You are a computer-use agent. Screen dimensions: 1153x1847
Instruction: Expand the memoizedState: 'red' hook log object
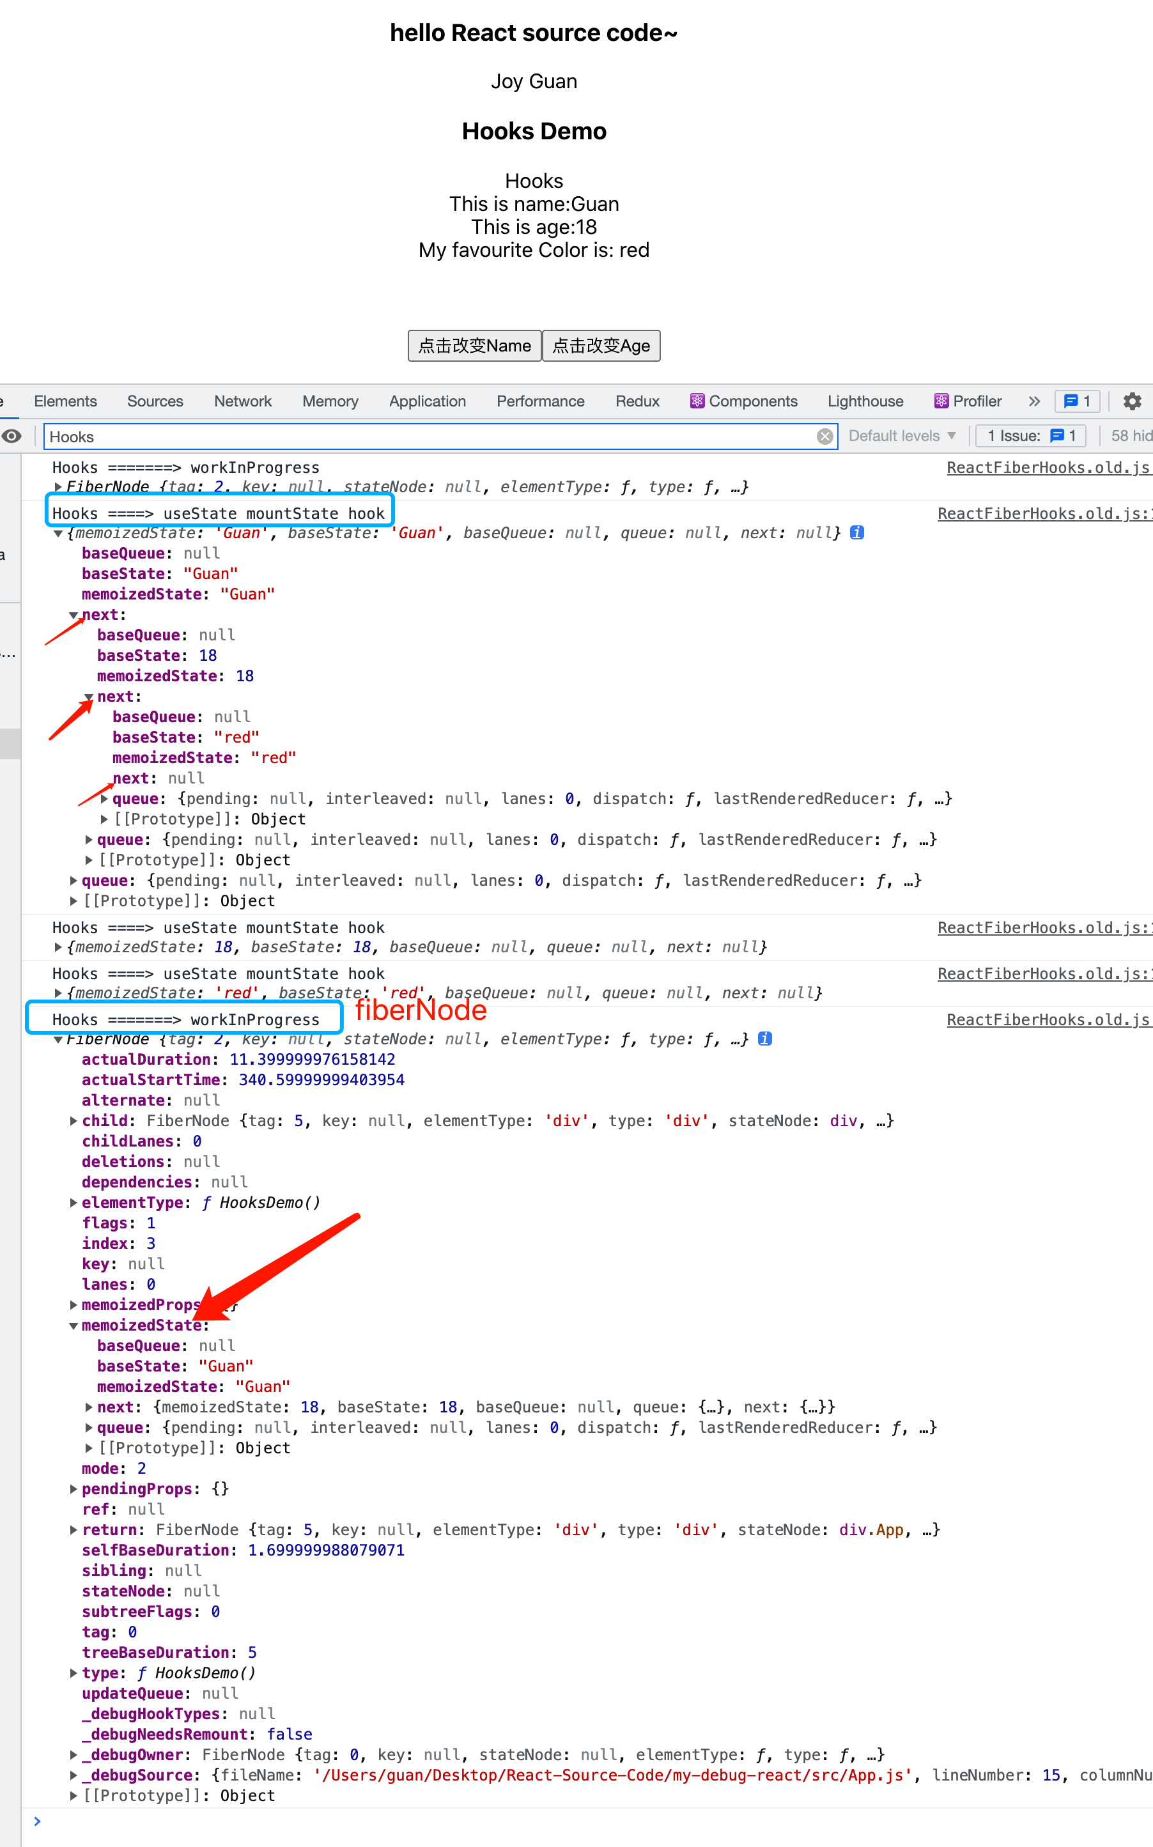pos(58,993)
